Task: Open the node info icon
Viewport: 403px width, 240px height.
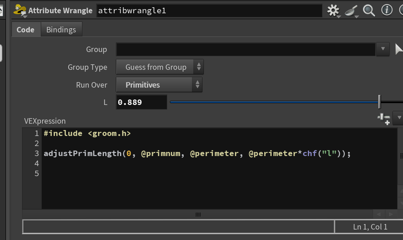Action: point(387,10)
